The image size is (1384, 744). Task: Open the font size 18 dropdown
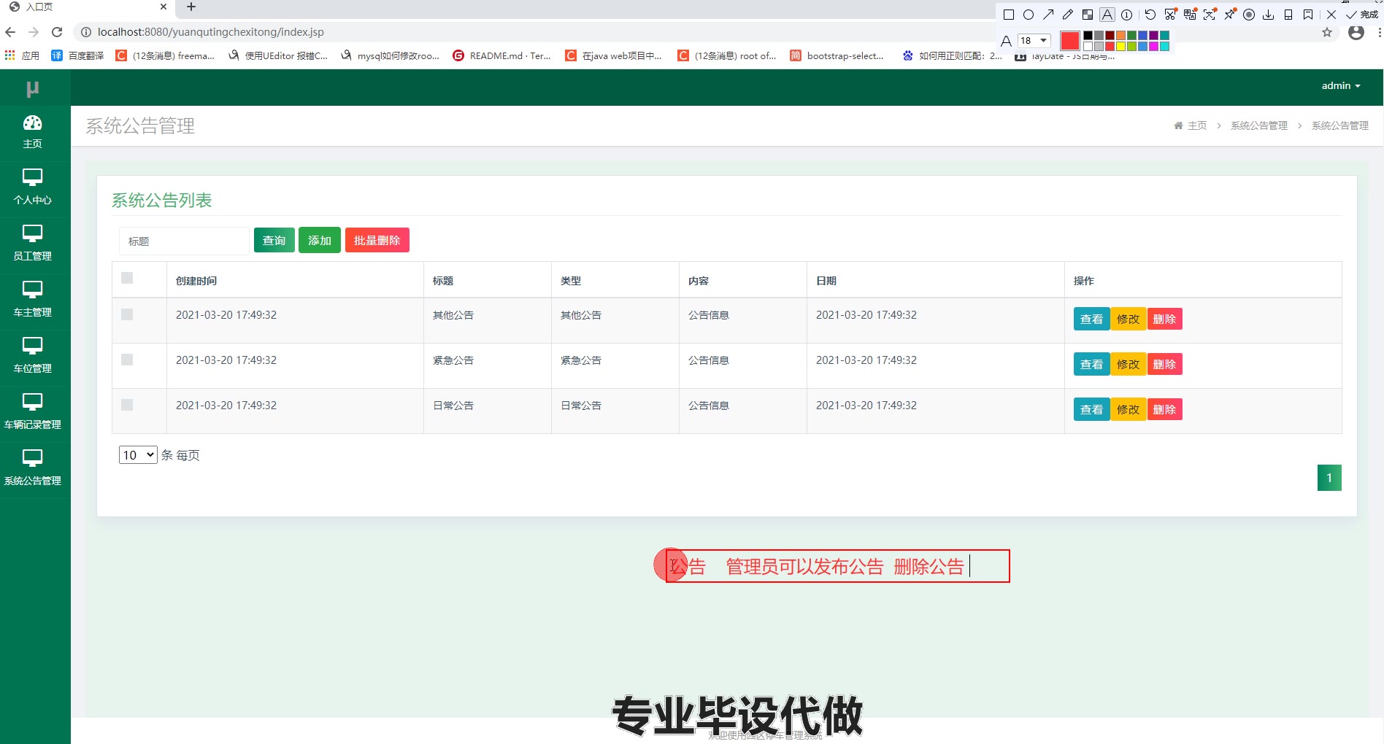[x=1034, y=41]
